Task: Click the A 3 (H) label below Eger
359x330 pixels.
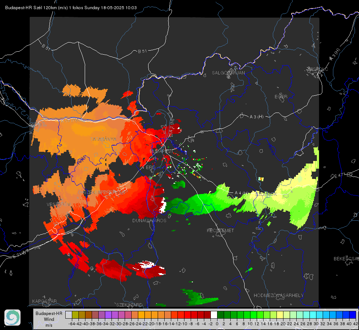Action: tap(256, 117)
